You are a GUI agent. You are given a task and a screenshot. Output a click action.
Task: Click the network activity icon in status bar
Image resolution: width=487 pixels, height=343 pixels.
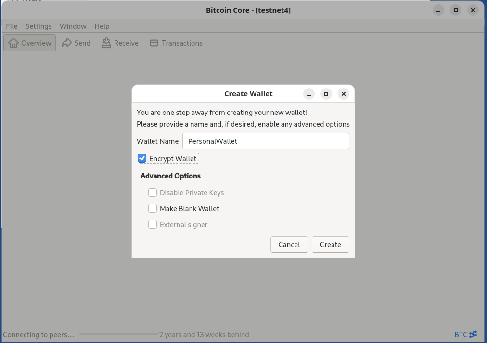pyautogui.click(x=473, y=334)
